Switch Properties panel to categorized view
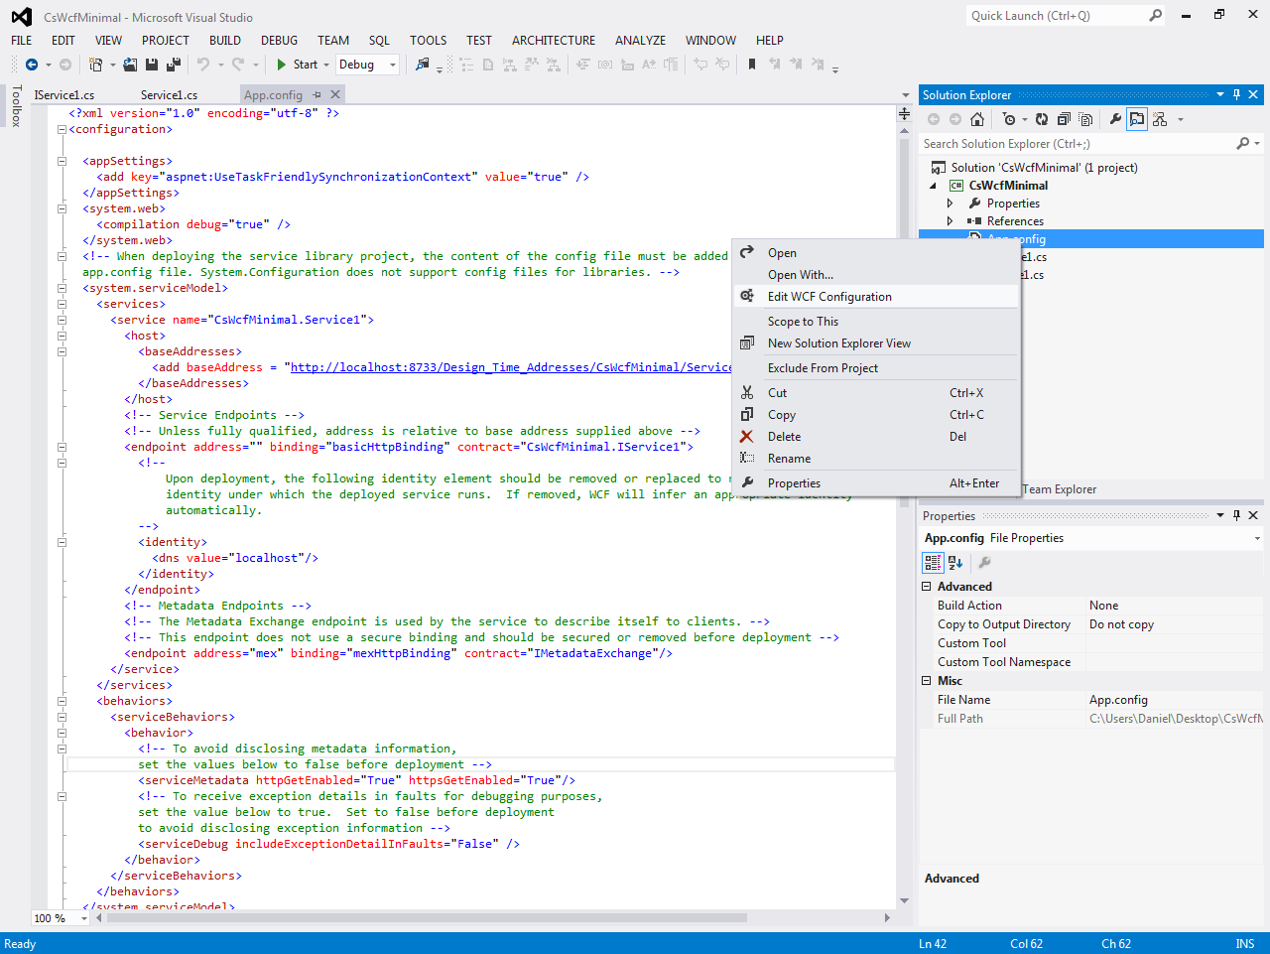The image size is (1270, 954). [x=931, y=562]
